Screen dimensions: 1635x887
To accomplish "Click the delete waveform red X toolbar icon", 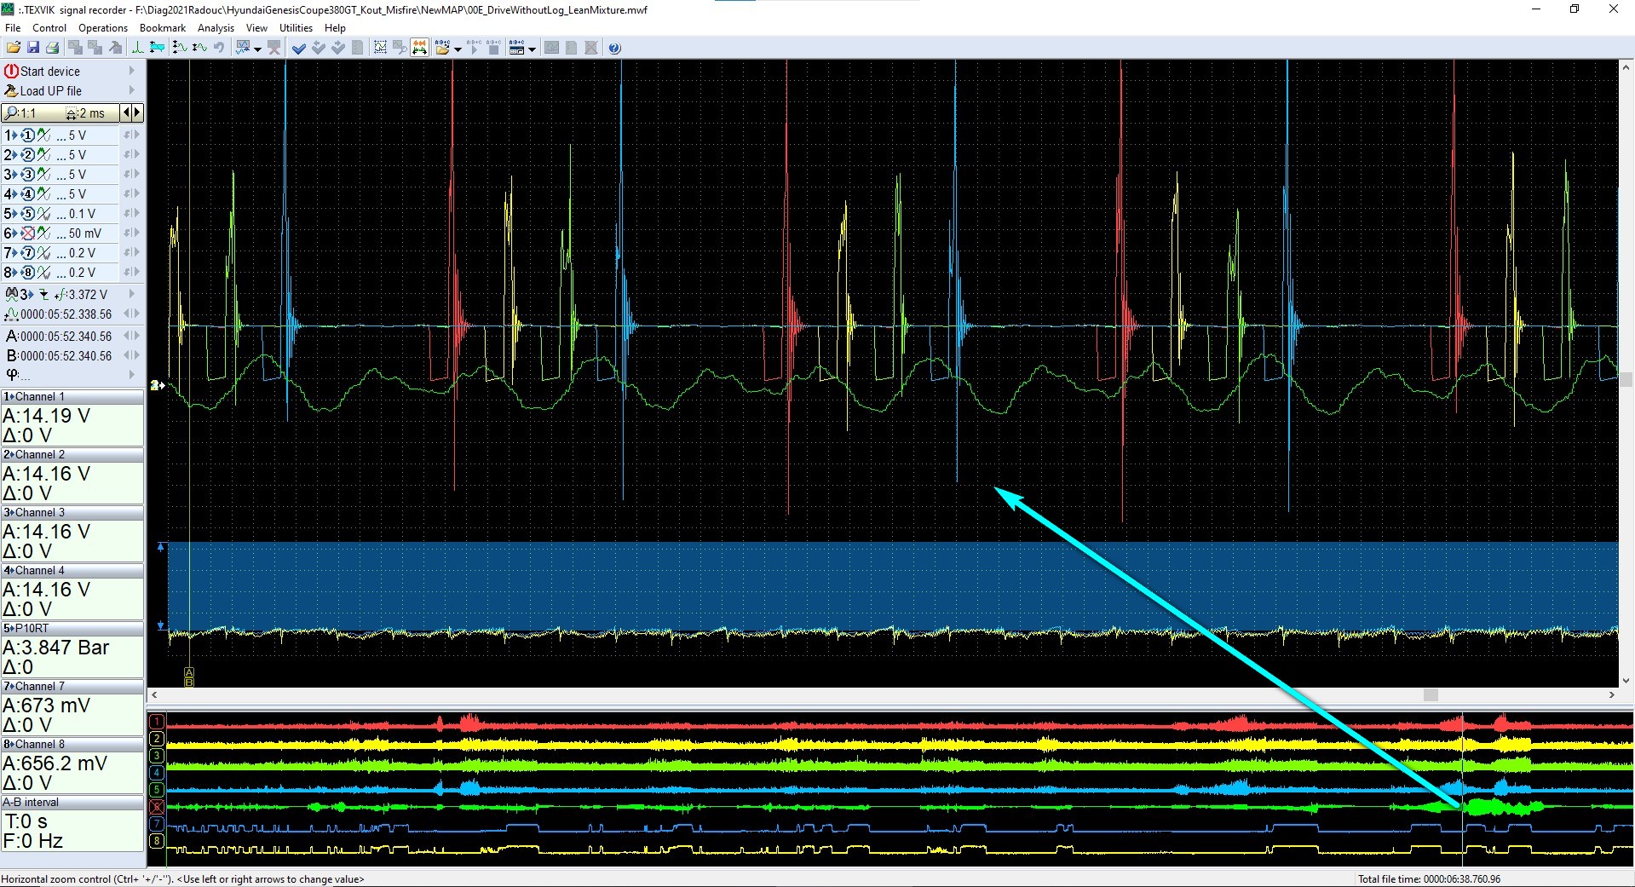I will point(273,48).
